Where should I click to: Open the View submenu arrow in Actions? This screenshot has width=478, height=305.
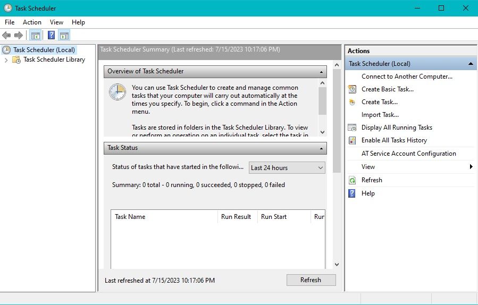pyautogui.click(x=471, y=167)
